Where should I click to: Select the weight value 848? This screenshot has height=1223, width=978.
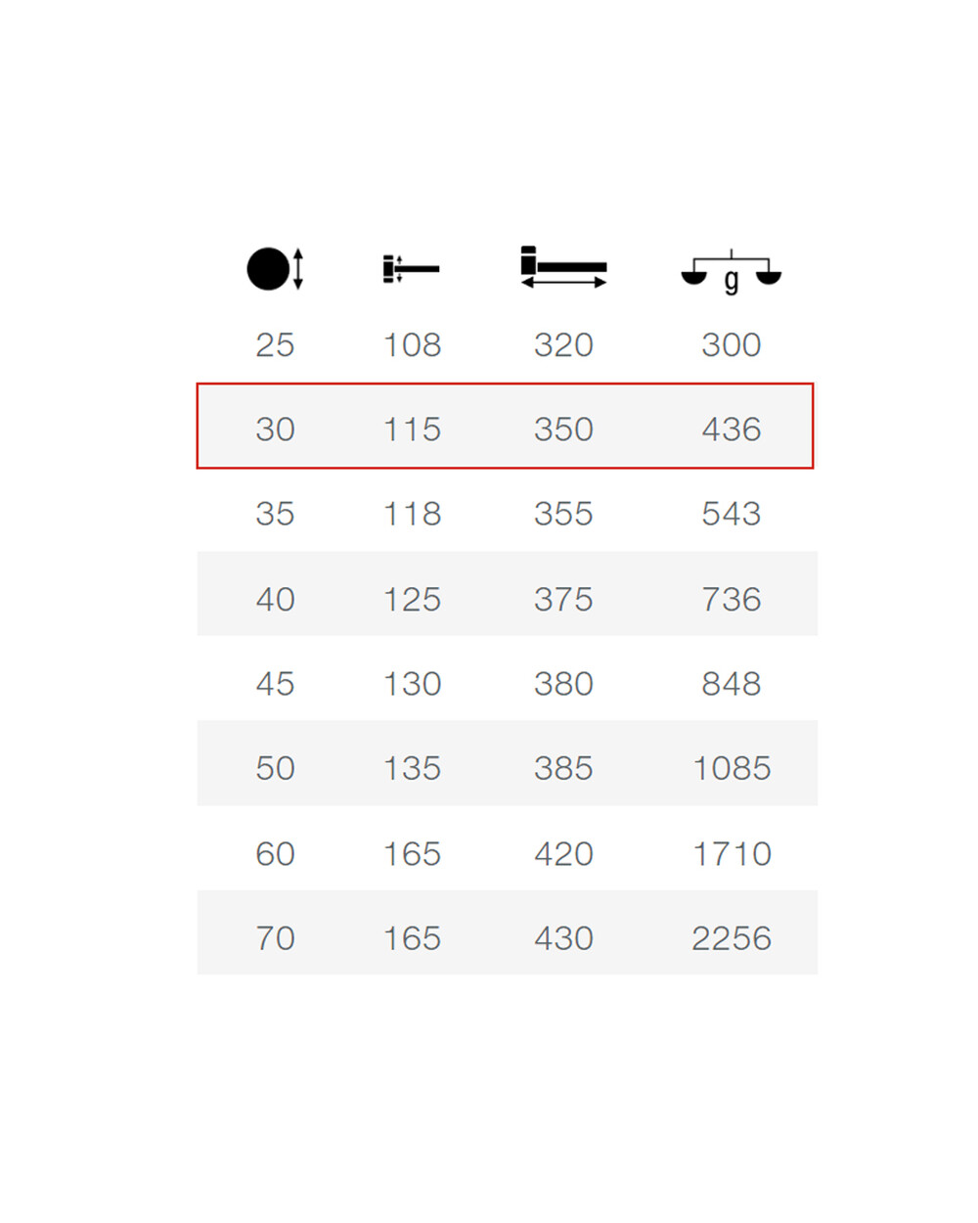click(731, 684)
